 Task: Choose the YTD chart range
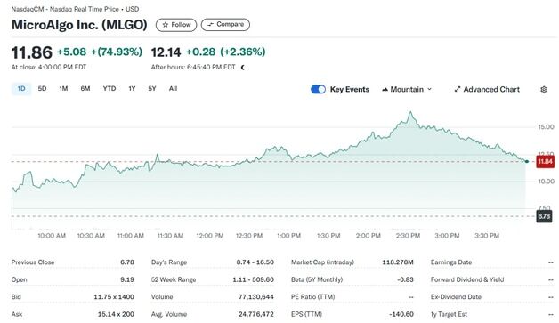click(x=109, y=89)
